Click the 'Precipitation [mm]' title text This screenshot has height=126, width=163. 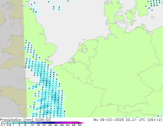[16, 120]
